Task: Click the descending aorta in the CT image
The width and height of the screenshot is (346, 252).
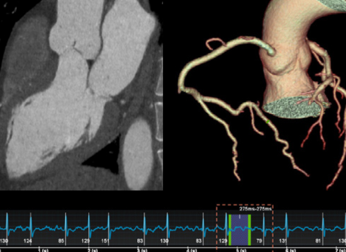Action: [138, 154]
